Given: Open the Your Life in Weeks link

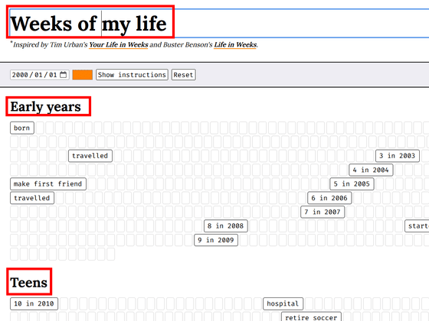Looking at the screenshot, I should click(x=119, y=45).
